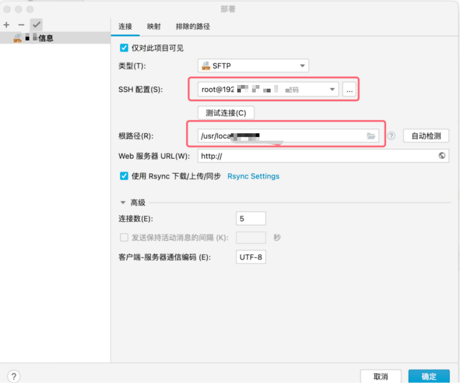Toggle 仅对此项目可见 checkbox
The image size is (460, 385).
coord(124,48)
